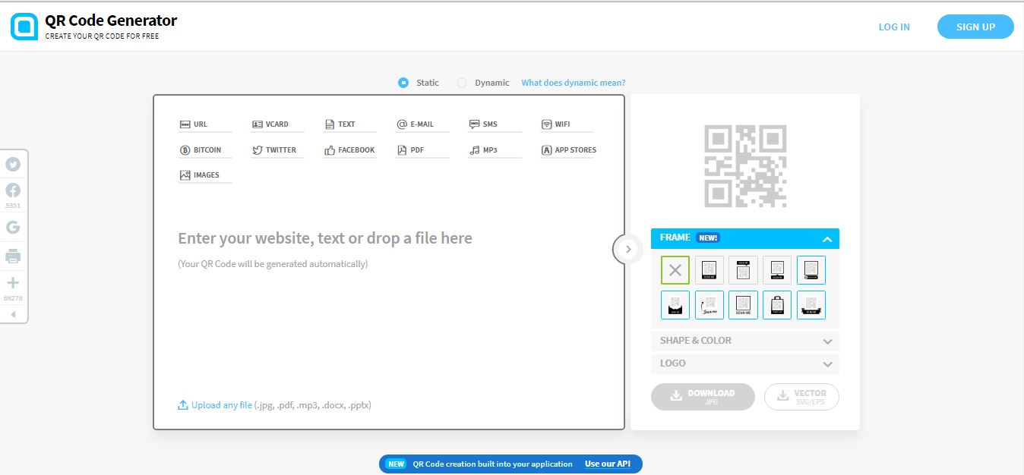The image size is (1024, 475).
Task: Switch to the SMS tab
Action: (x=495, y=124)
